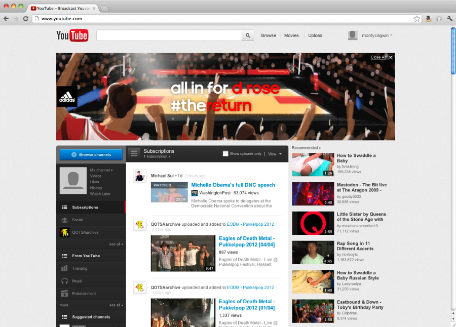
Task: Open Rap Song in 11 Different Accents thumbnail
Action: 313,253
